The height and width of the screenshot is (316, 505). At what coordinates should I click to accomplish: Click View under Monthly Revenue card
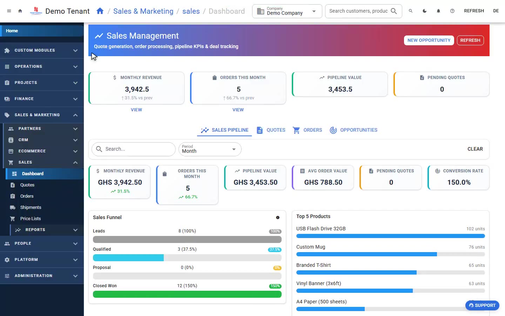(136, 110)
